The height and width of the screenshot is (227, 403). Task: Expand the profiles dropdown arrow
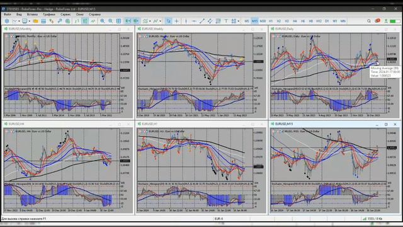30,21
